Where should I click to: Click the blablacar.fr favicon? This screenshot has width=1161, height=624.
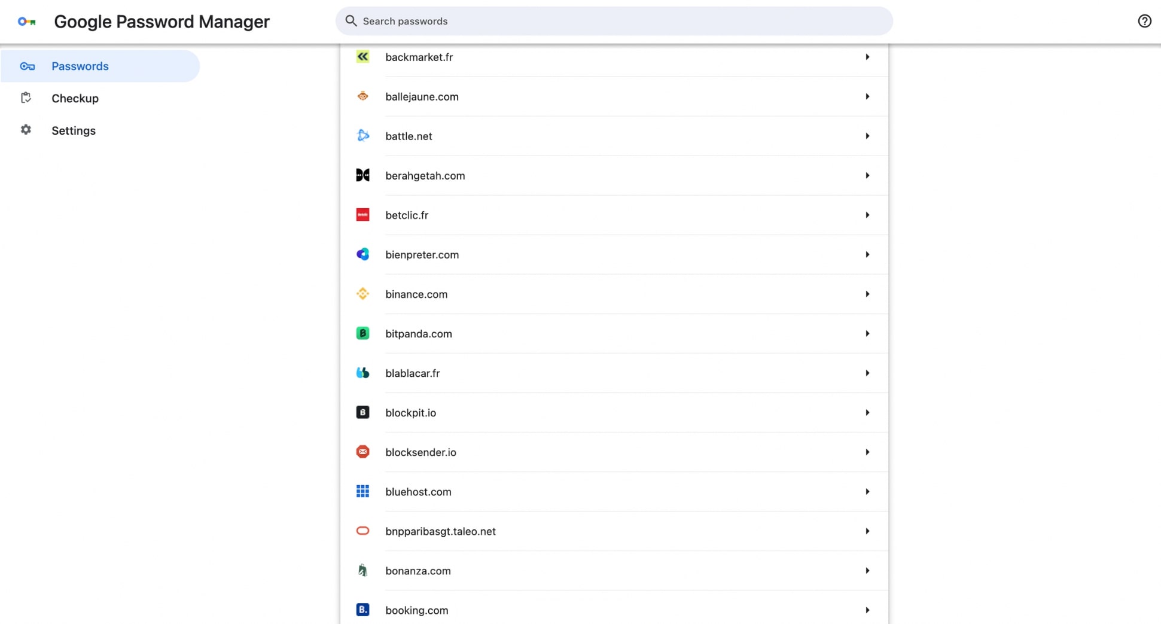[x=362, y=373]
